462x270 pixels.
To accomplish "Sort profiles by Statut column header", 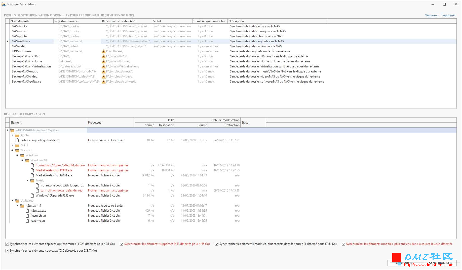I will pos(172,21).
